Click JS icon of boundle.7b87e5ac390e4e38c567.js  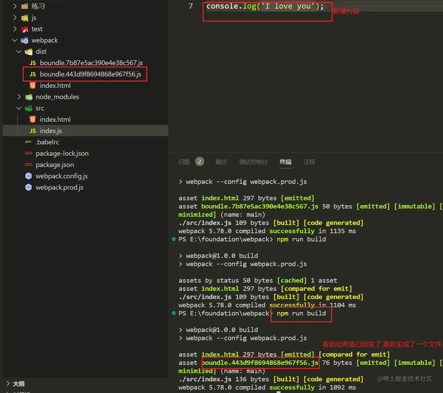pyautogui.click(x=33, y=63)
